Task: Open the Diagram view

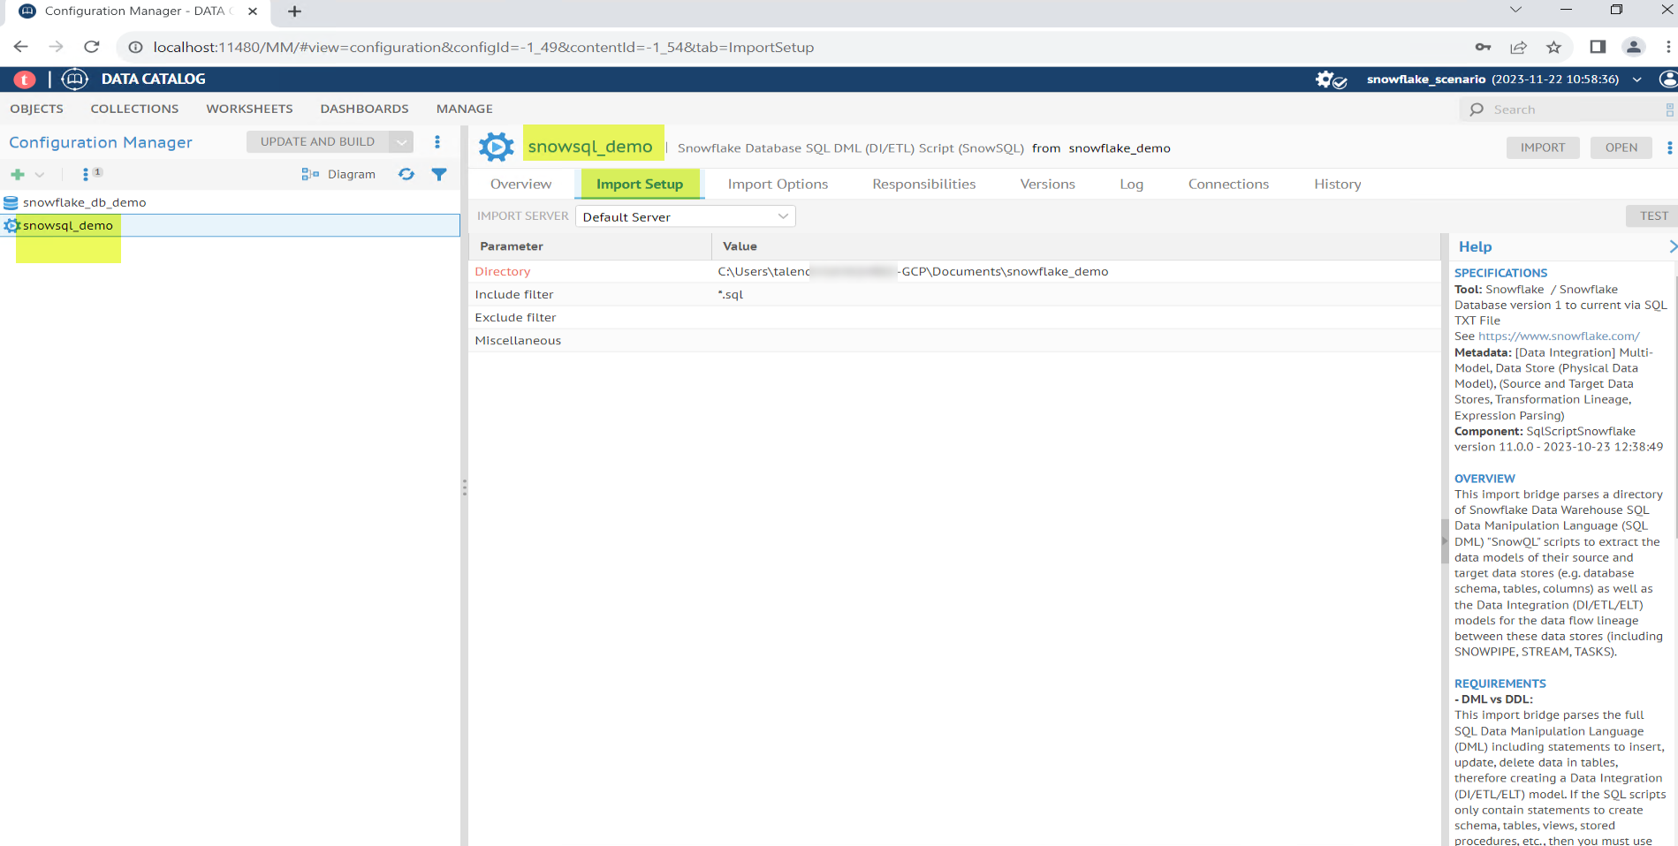Action: pyautogui.click(x=339, y=175)
